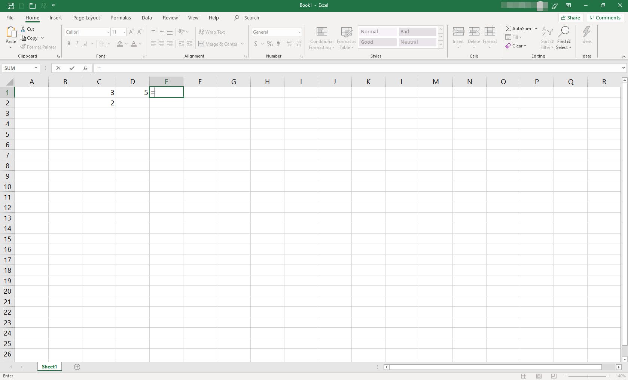Click the Ideas lightning icon

coord(586,31)
